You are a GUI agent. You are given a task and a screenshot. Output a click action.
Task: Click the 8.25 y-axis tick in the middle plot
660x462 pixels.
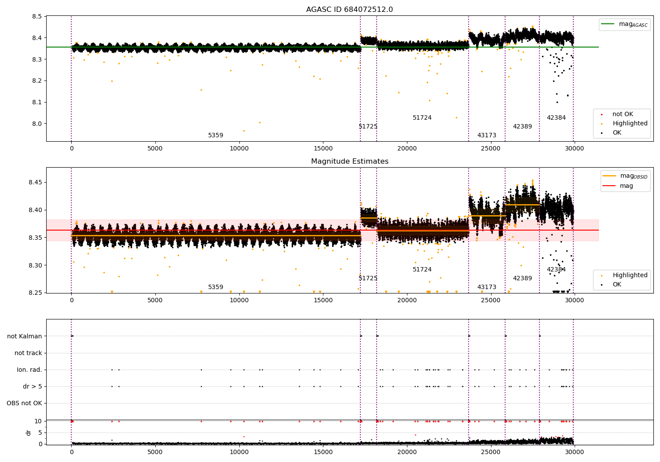pyautogui.click(x=35, y=293)
